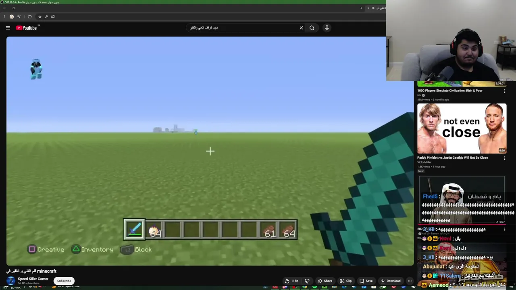Open browser extensions puzzle icon
Screen dimensions: 516x290
point(30,17)
